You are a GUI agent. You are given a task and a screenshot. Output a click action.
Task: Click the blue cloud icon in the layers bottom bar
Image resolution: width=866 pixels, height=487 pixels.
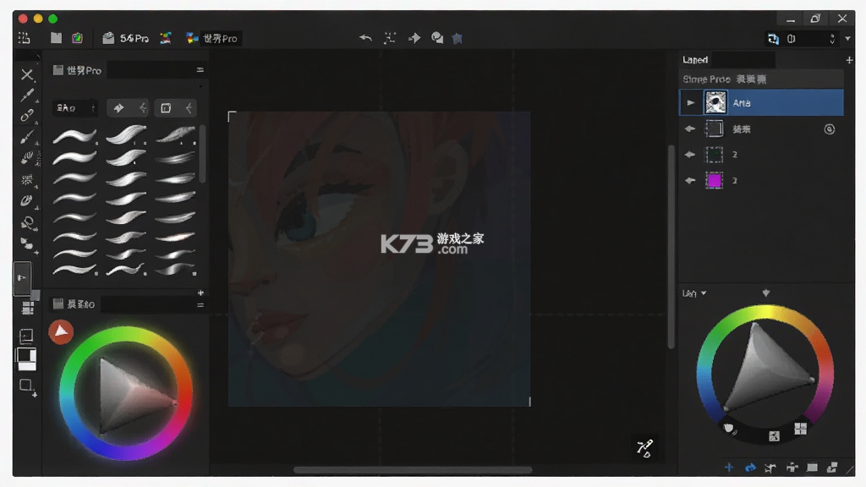[x=750, y=468]
